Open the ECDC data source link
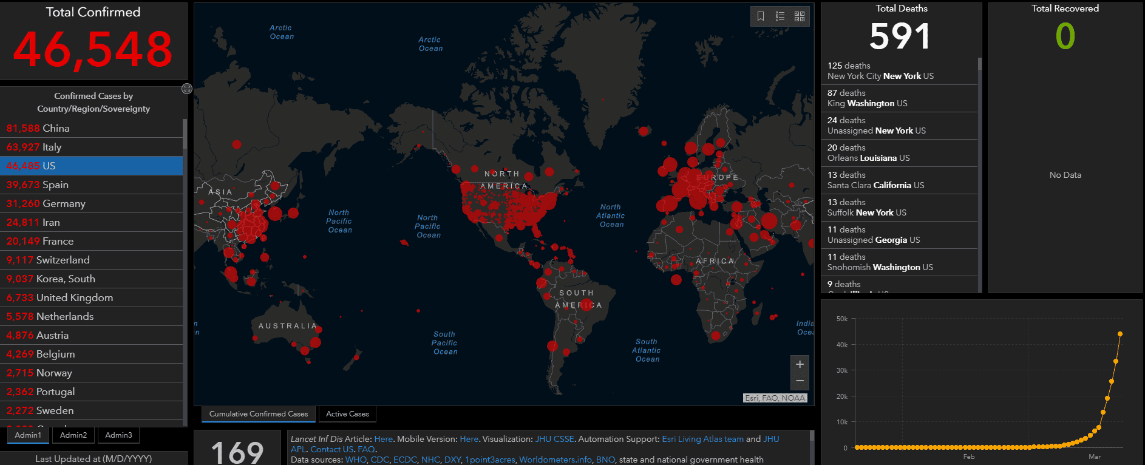The image size is (1145, 465). pyautogui.click(x=405, y=460)
